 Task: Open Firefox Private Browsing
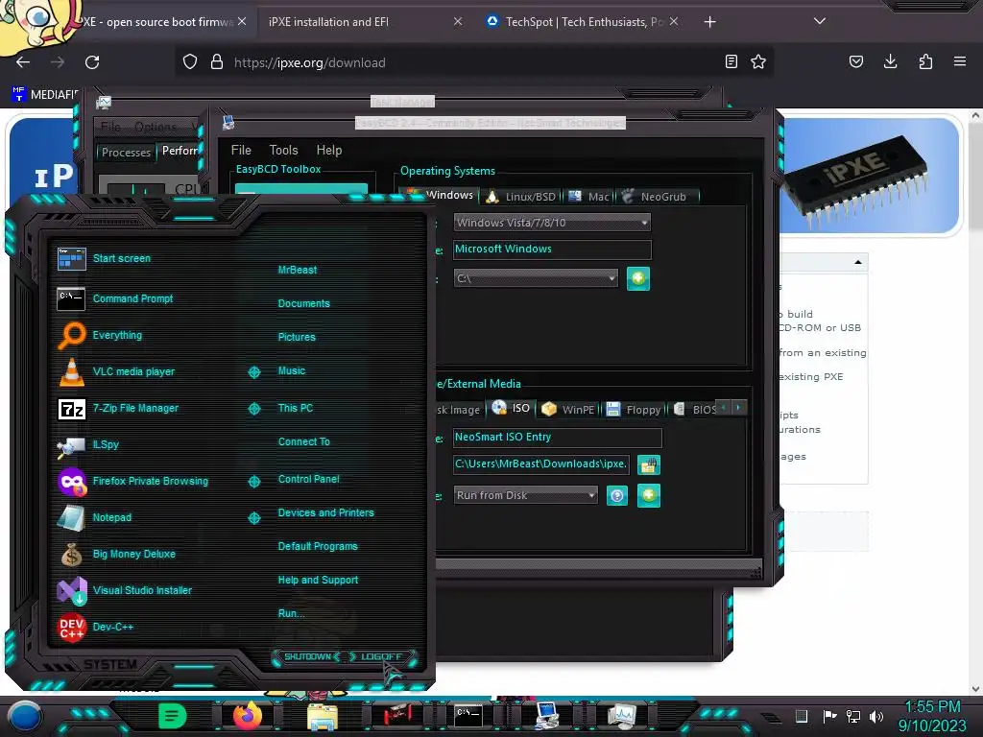(x=134, y=482)
